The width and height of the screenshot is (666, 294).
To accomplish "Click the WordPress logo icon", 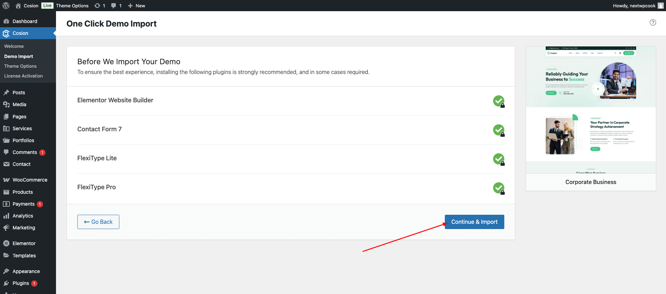I will click(x=6, y=6).
